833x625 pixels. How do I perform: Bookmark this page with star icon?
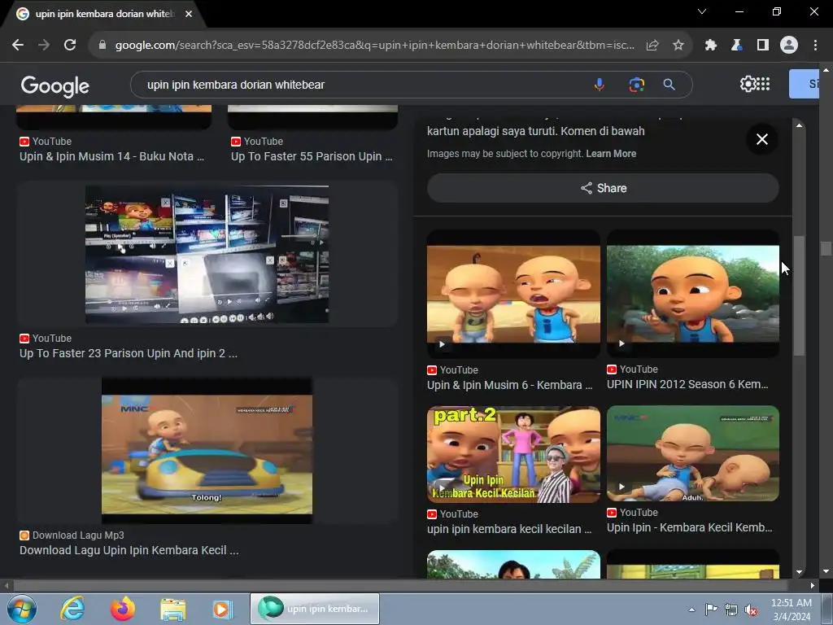click(x=678, y=46)
